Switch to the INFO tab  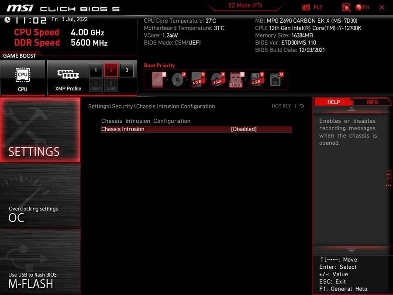(x=372, y=102)
